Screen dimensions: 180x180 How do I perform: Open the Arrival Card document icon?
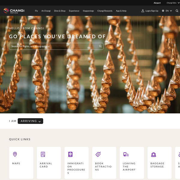click(43, 154)
